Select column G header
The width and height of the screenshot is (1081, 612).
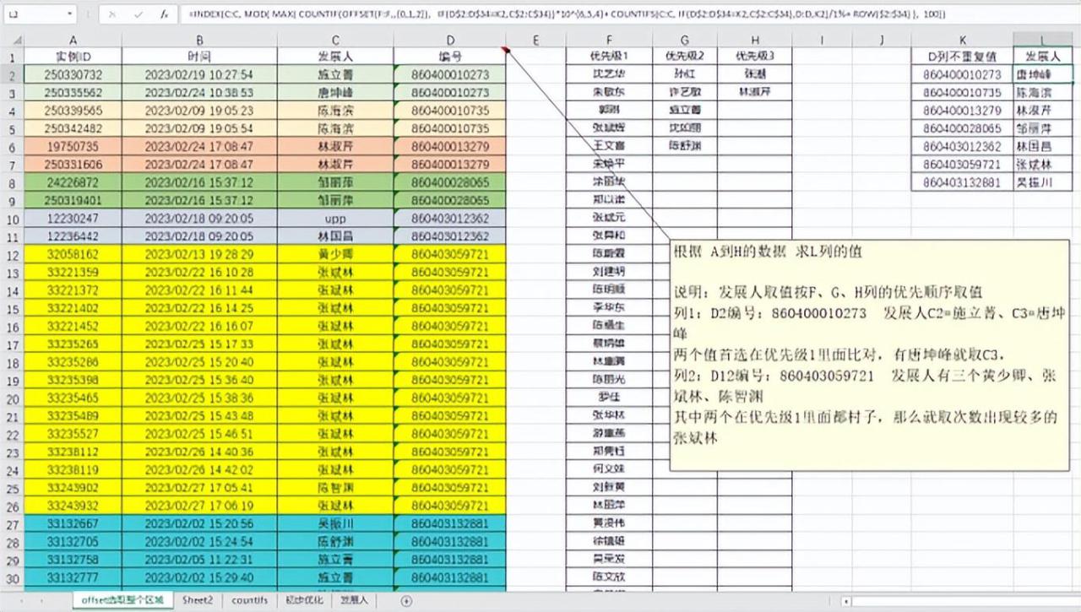(x=685, y=40)
